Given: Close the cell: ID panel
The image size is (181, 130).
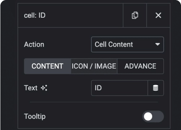Looking at the screenshot, I should 158,15.
